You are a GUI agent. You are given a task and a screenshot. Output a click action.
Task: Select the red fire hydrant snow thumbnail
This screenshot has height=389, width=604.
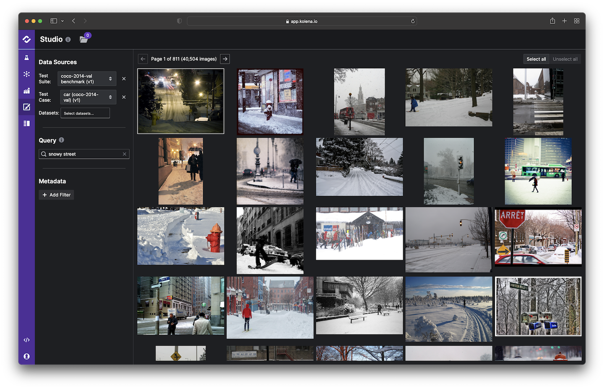pyautogui.click(x=181, y=236)
